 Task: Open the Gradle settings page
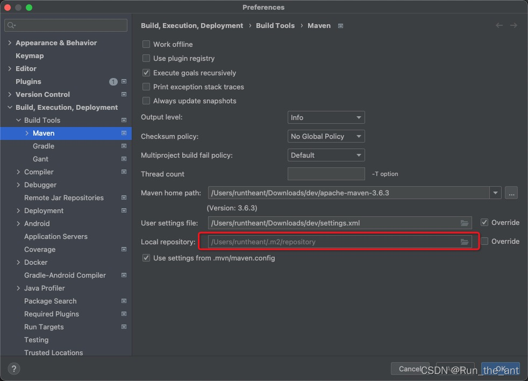coord(44,146)
